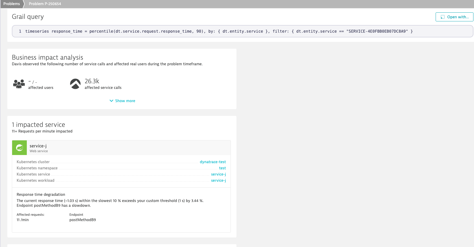Open the service-j link in Kubernetes workload row
Viewport: 474px width, 247px height.
coord(218,180)
